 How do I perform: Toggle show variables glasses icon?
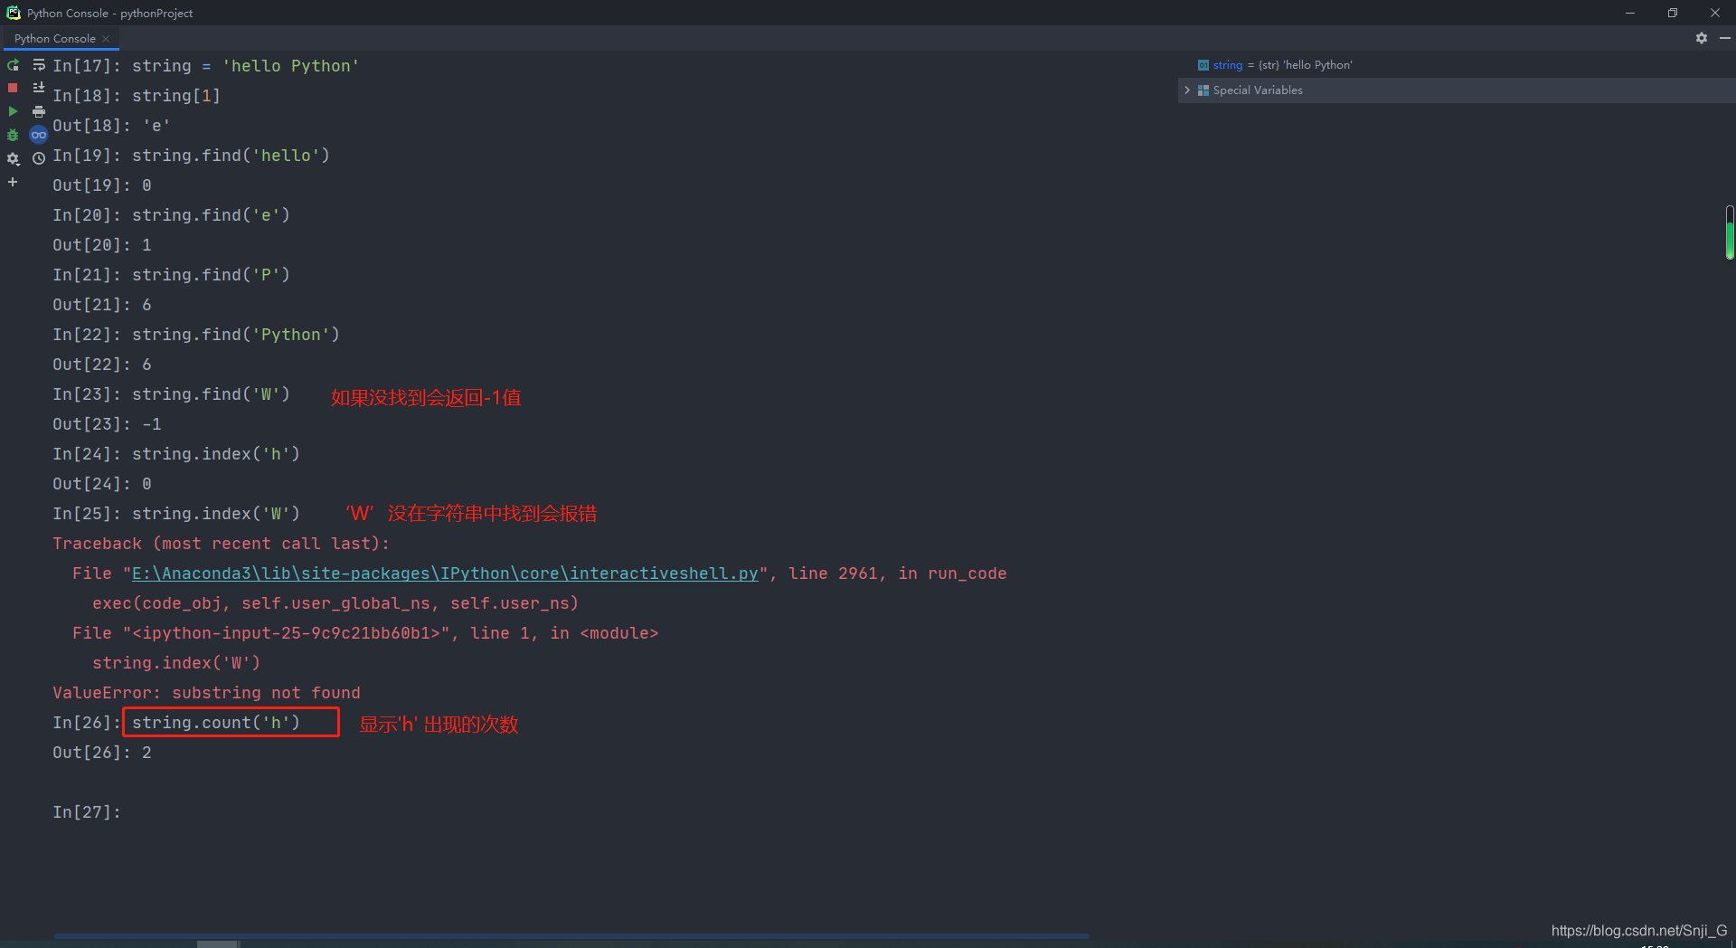point(39,135)
